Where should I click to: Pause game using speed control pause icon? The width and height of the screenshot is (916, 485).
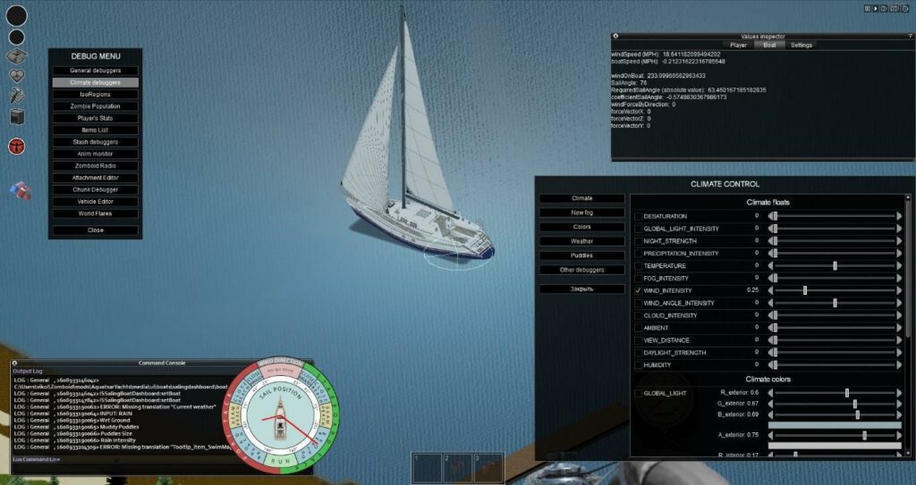pos(868,9)
